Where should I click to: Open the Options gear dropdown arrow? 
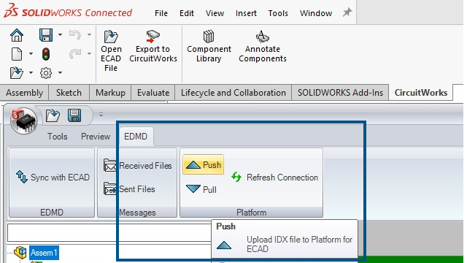coord(60,72)
